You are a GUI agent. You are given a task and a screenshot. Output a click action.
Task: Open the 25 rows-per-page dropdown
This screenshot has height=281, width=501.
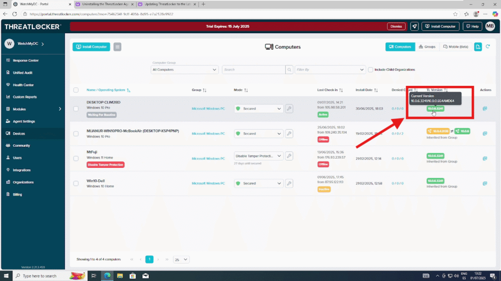pyautogui.click(x=181, y=260)
